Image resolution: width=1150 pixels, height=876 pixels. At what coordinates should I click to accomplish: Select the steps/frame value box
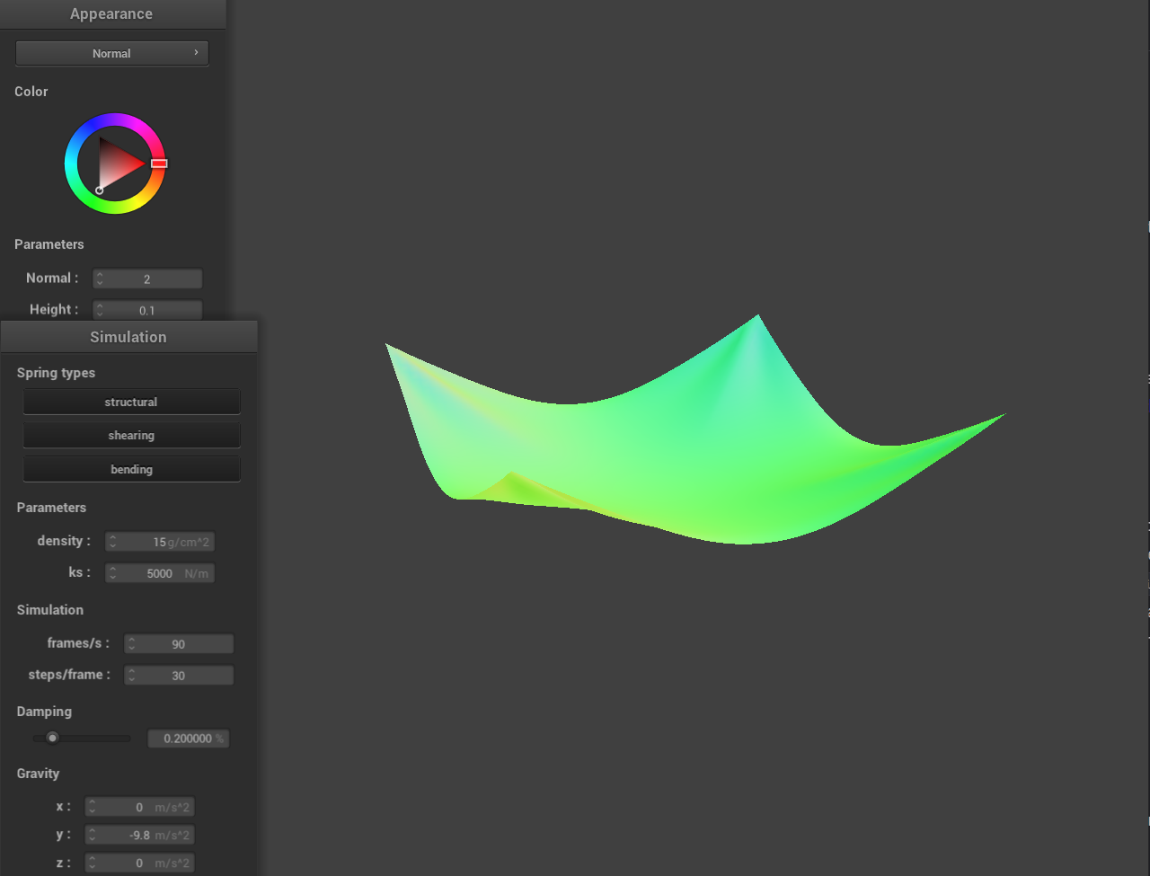coord(179,676)
